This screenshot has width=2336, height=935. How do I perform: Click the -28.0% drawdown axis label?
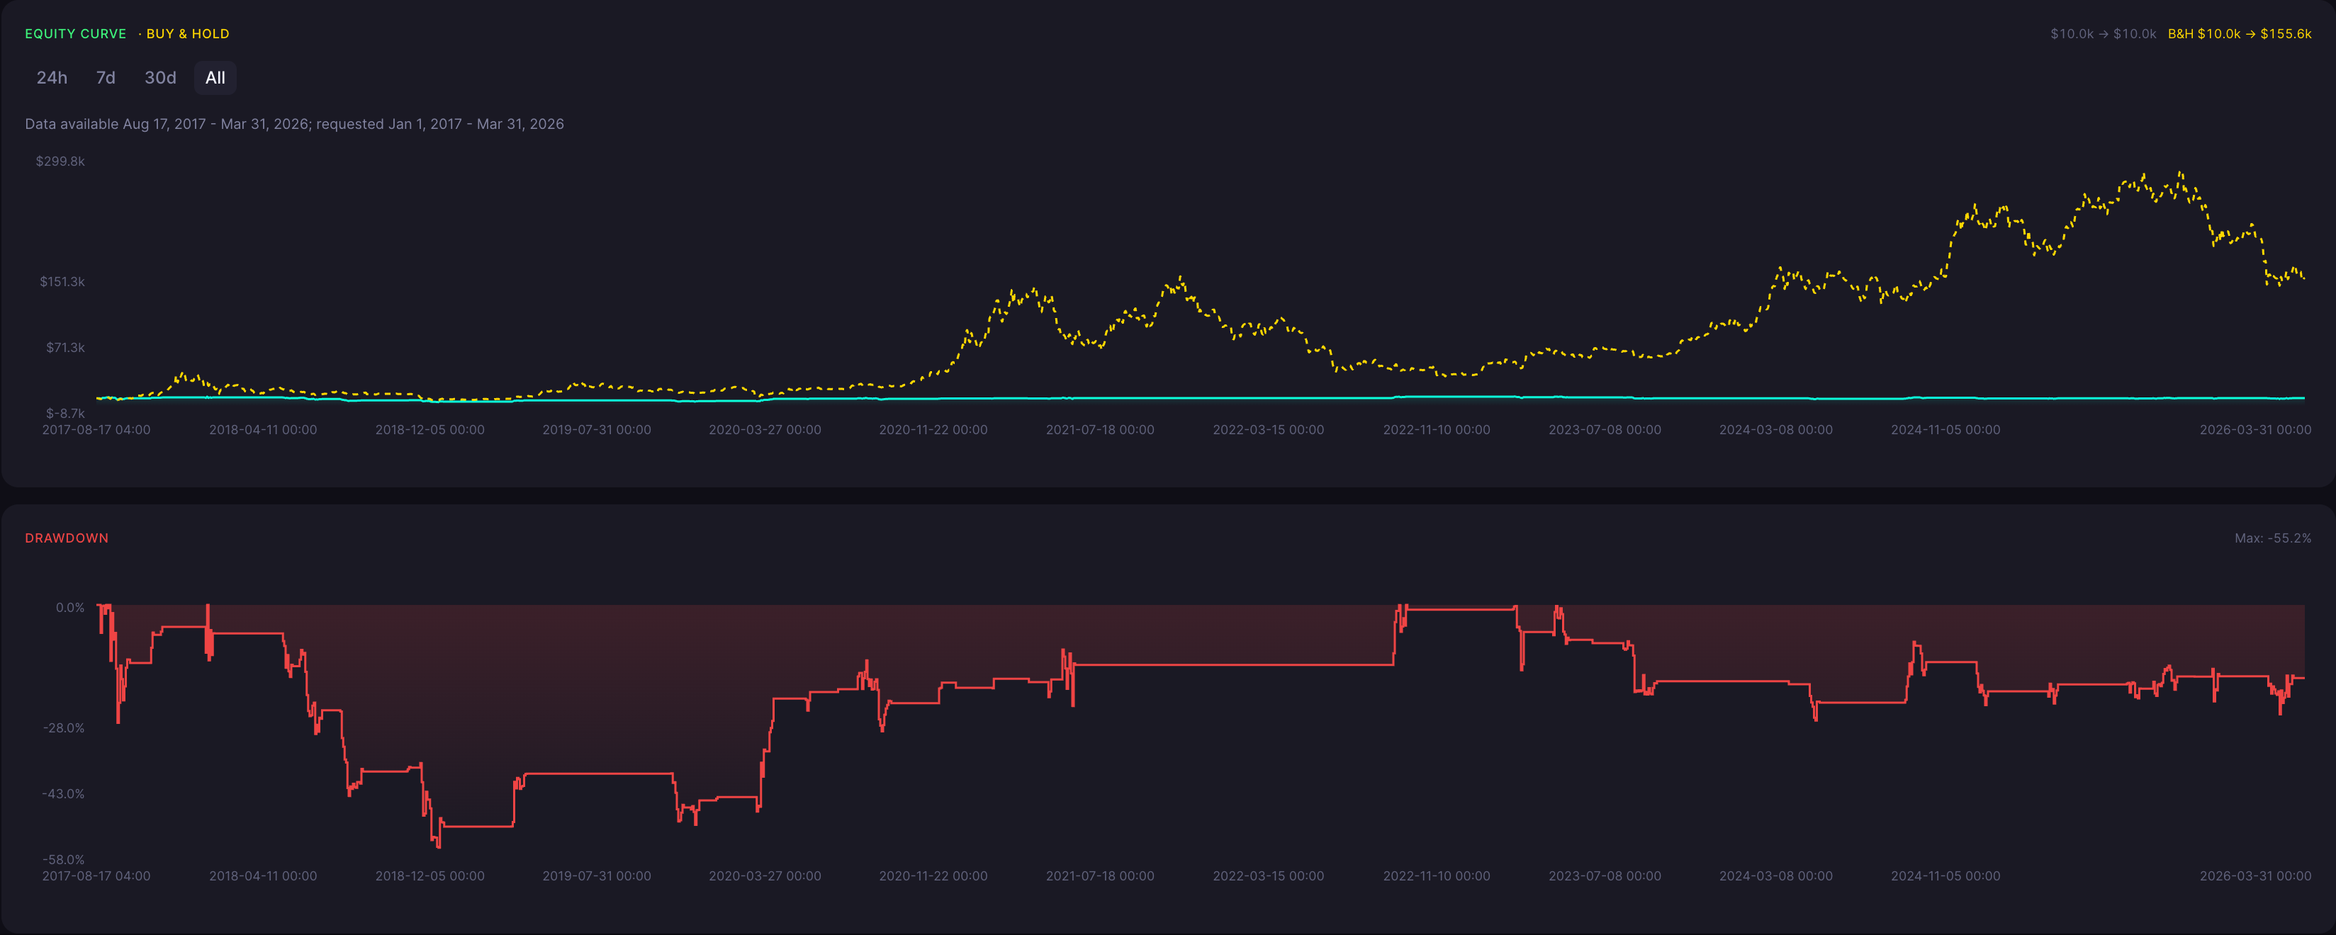click(x=64, y=728)
